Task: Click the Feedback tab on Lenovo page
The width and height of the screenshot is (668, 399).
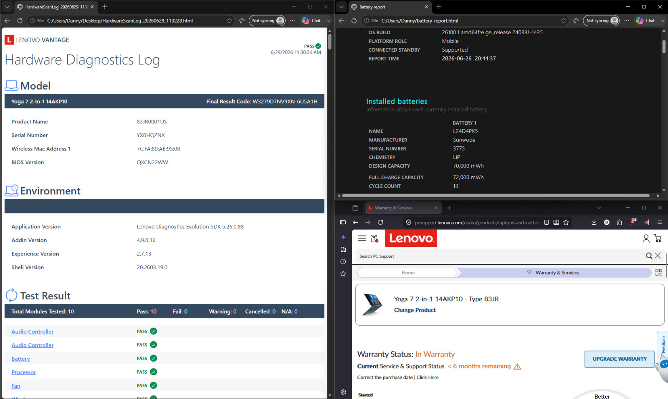Action: pos(663,345)
